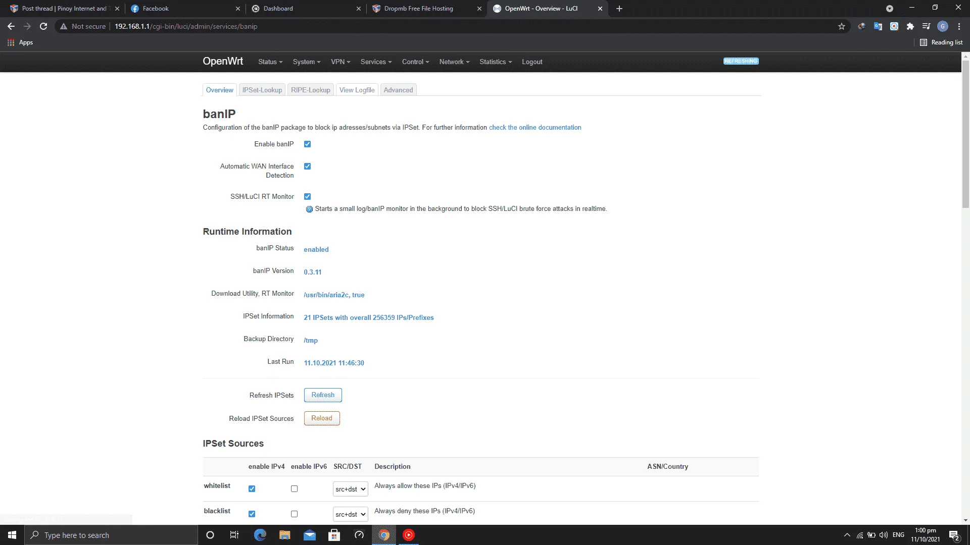Open whitelist SRC/DST dropdown
The image size is (970, 545).
pos(350,489)
